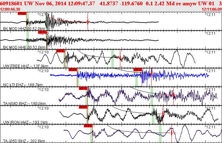Click the event header line with ID 60918601

coord(111,3)
